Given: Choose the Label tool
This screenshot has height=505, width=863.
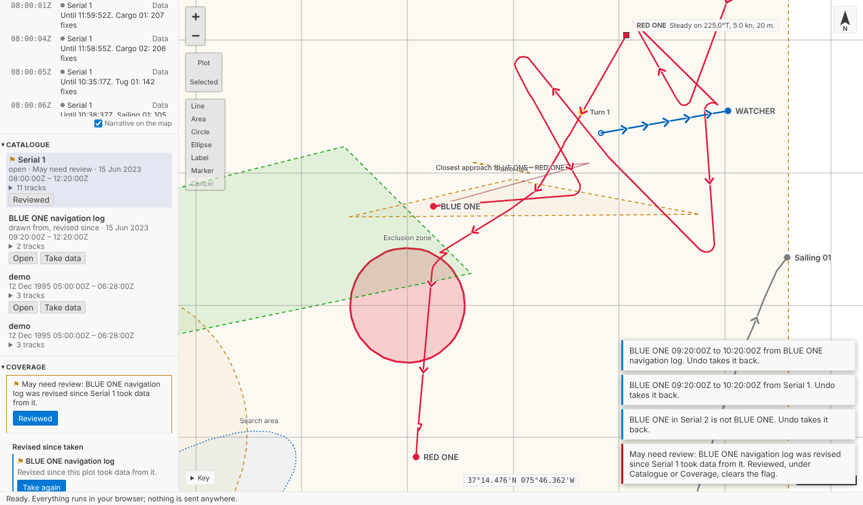Looking at the screenshot, I should (x=205, y=158).
